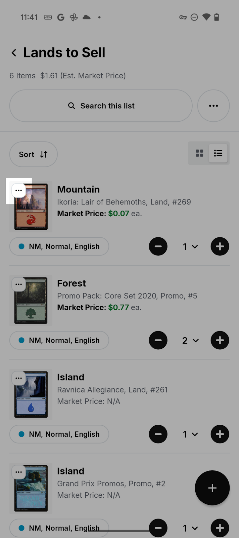
Task: Switch to list view
Action: point(218,153)
